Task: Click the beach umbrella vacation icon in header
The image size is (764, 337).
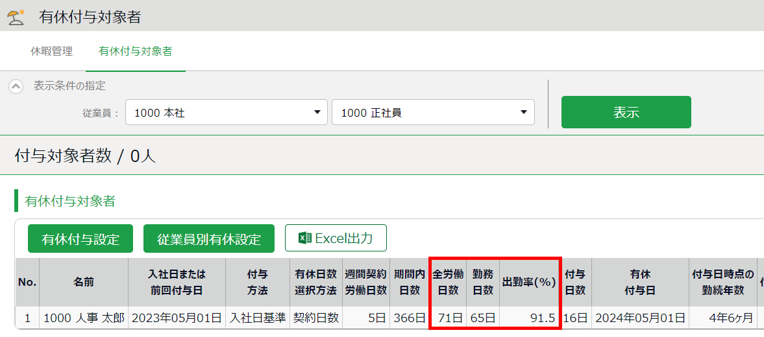Action: tap(16, 16)
